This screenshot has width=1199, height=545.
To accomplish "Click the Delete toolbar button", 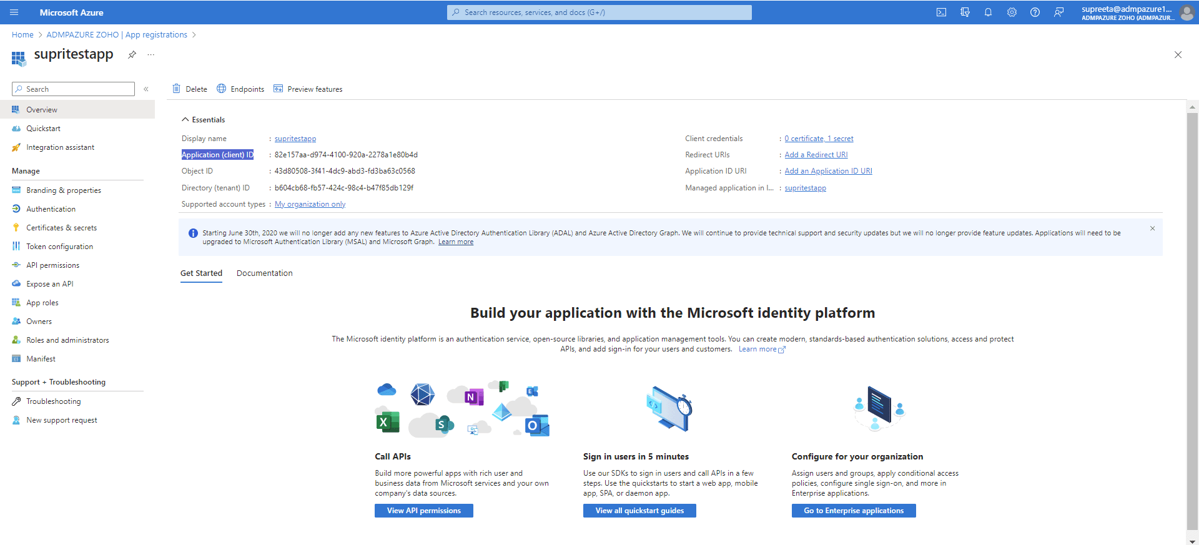I will (x=190, y=89).
